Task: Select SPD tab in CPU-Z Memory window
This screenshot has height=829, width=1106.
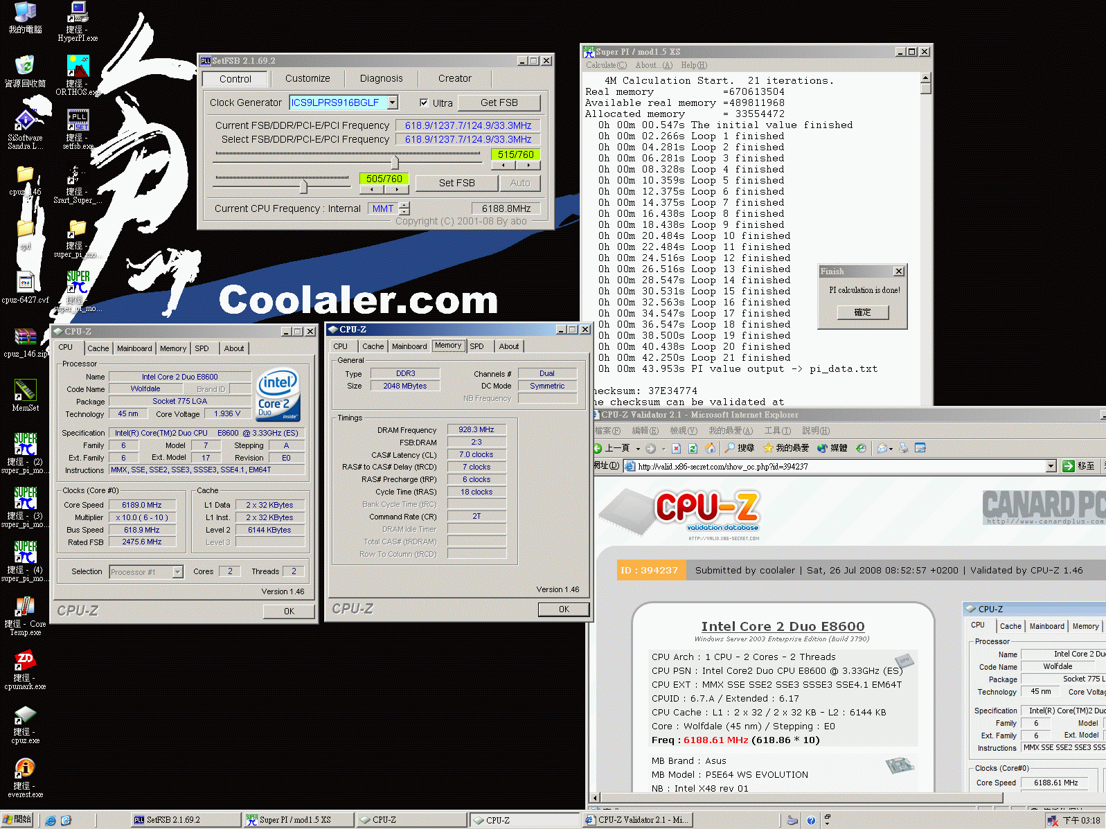Action: 476,346
